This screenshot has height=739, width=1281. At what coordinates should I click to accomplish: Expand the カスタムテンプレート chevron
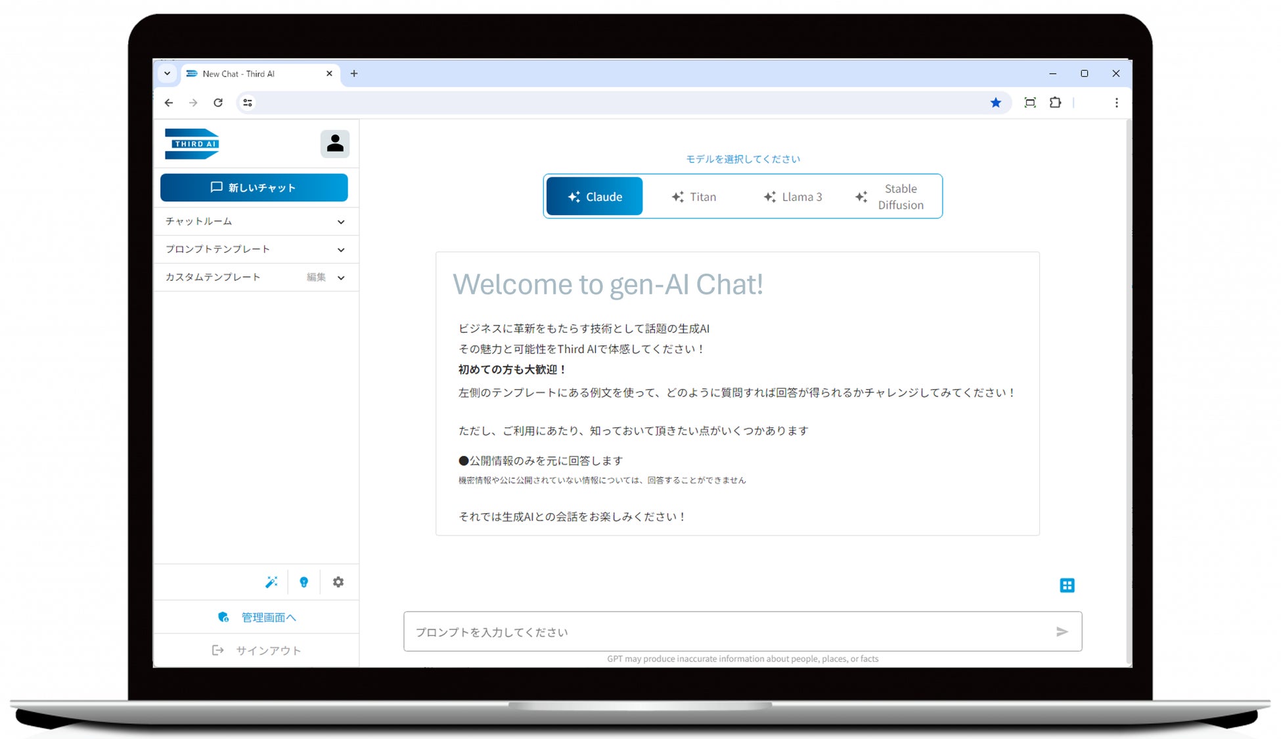pos(341,278)
